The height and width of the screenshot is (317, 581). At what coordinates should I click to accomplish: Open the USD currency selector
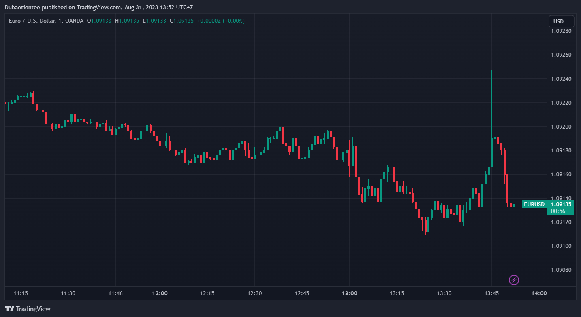tap(561, 21)
